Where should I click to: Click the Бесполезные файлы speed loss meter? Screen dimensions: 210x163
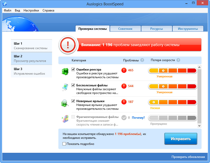click(x=173, y=86)
